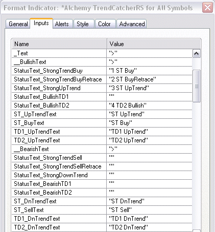Select the __BearishText input name
Viewport: 215px width, 232px height.
[59, 149]
